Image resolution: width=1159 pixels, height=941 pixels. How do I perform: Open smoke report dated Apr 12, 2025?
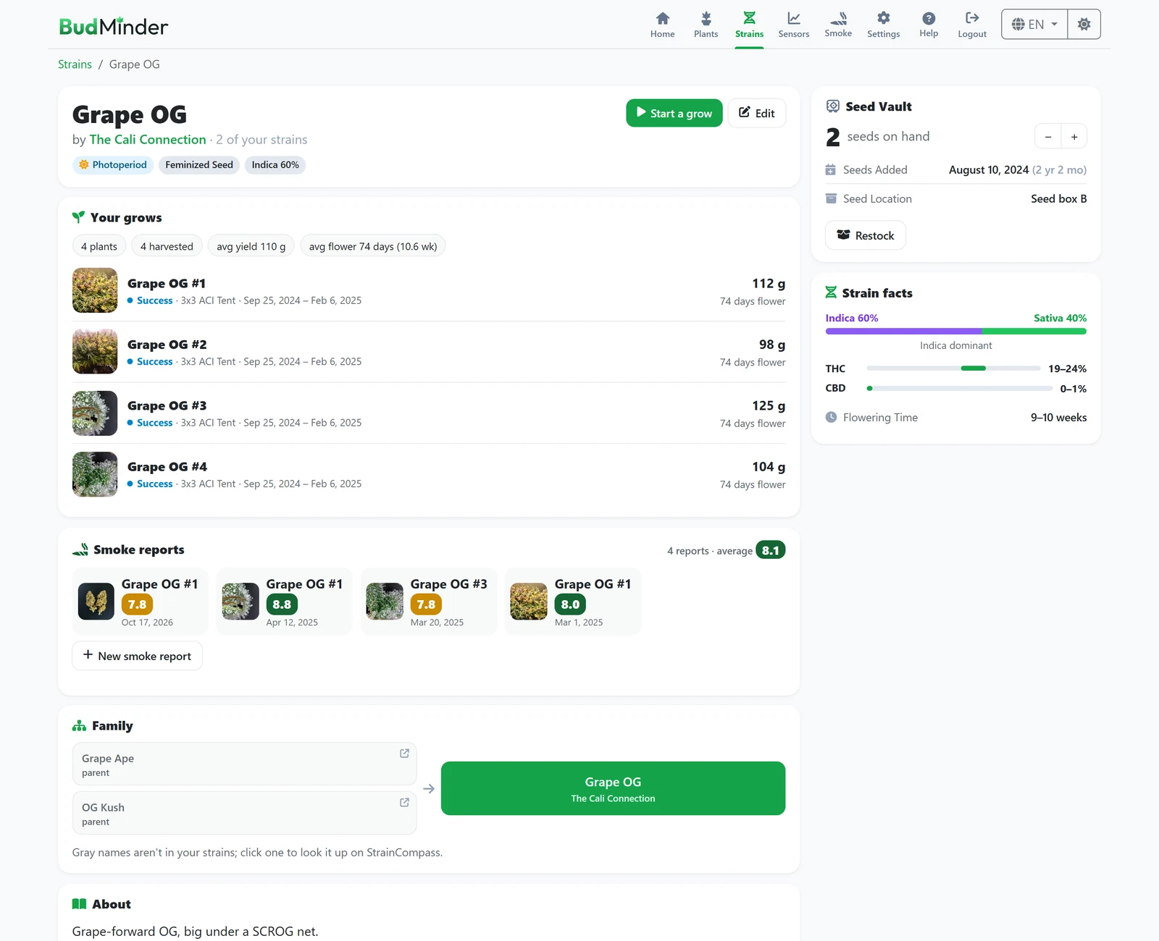click(x=284, y=602)
